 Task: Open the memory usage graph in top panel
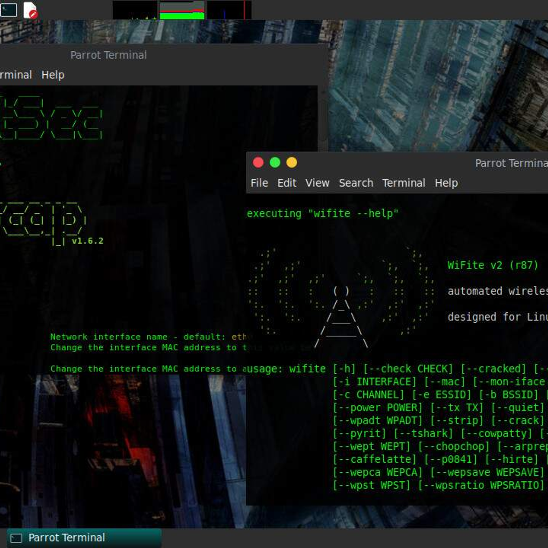point(182,10)
